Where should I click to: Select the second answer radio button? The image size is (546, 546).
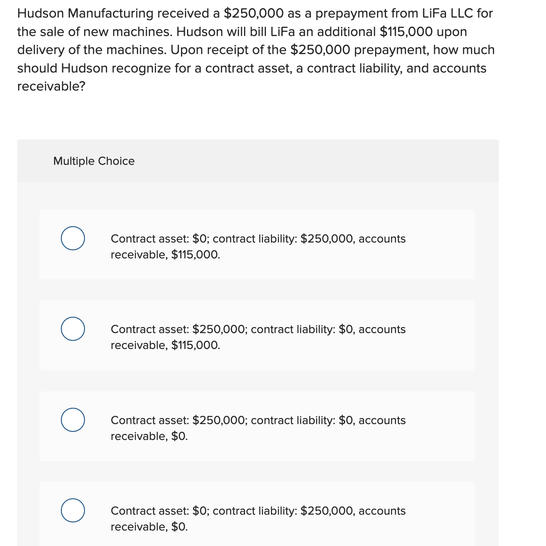coord(72,329)
